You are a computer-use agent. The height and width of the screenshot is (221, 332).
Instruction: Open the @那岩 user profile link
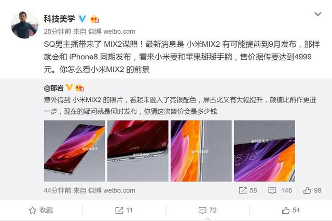pos(53,88)
